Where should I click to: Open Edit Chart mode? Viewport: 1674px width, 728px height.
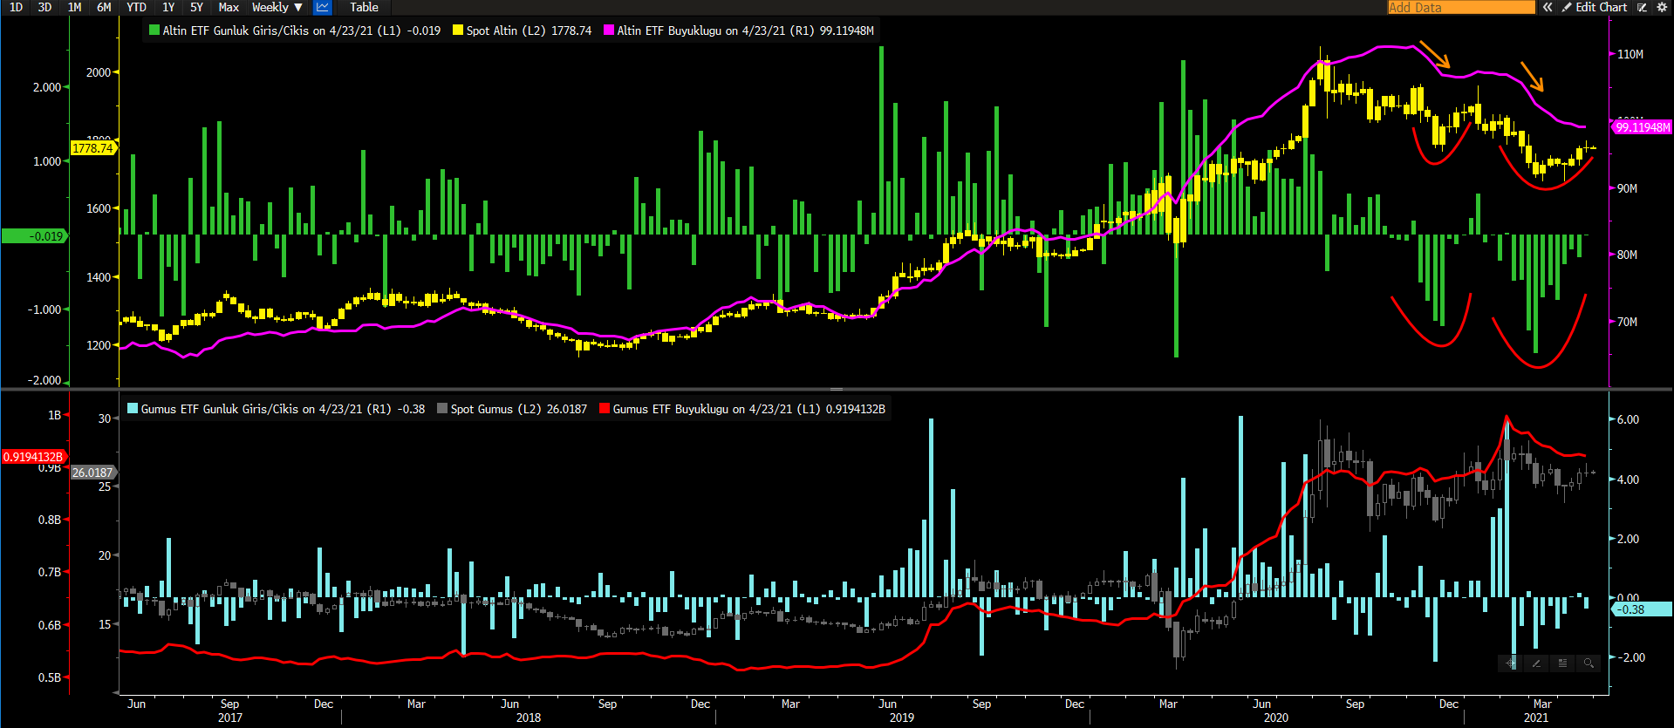point(1594,7)
